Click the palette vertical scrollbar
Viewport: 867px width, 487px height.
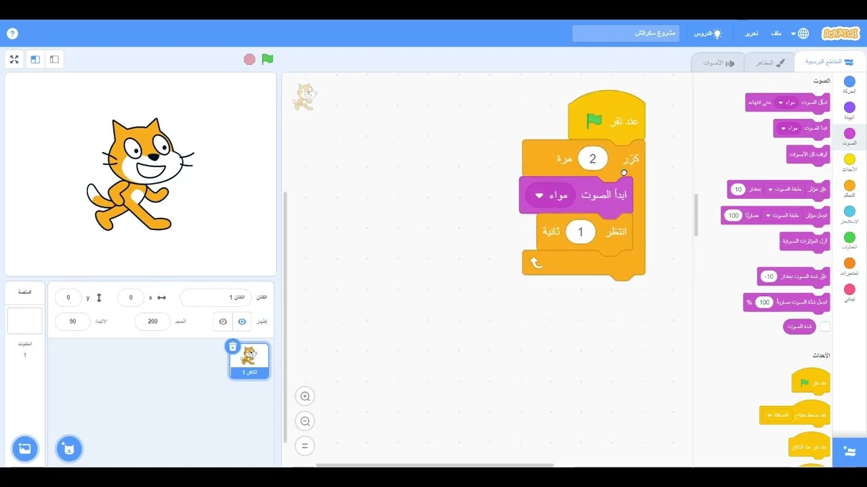pyautogui.click(x=696, y=216)
